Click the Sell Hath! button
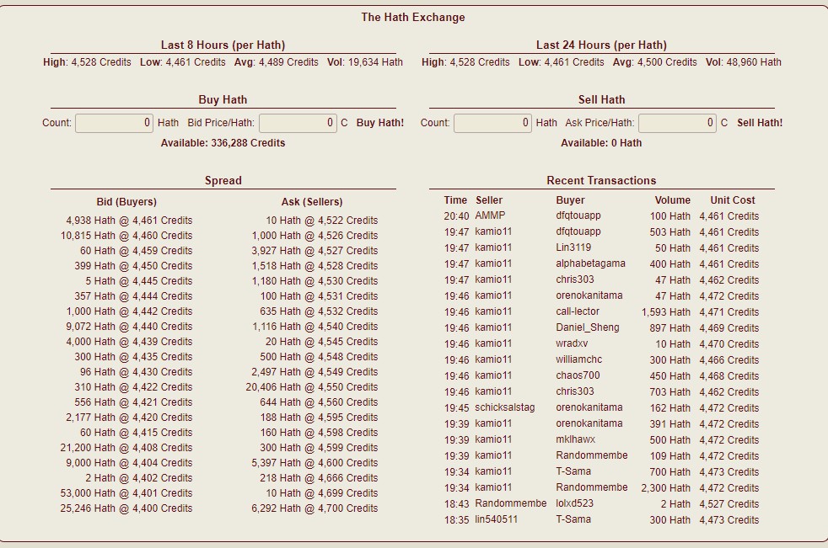This screenshot has width=828, height=548. pyautogui.click(x=759, y=123)
